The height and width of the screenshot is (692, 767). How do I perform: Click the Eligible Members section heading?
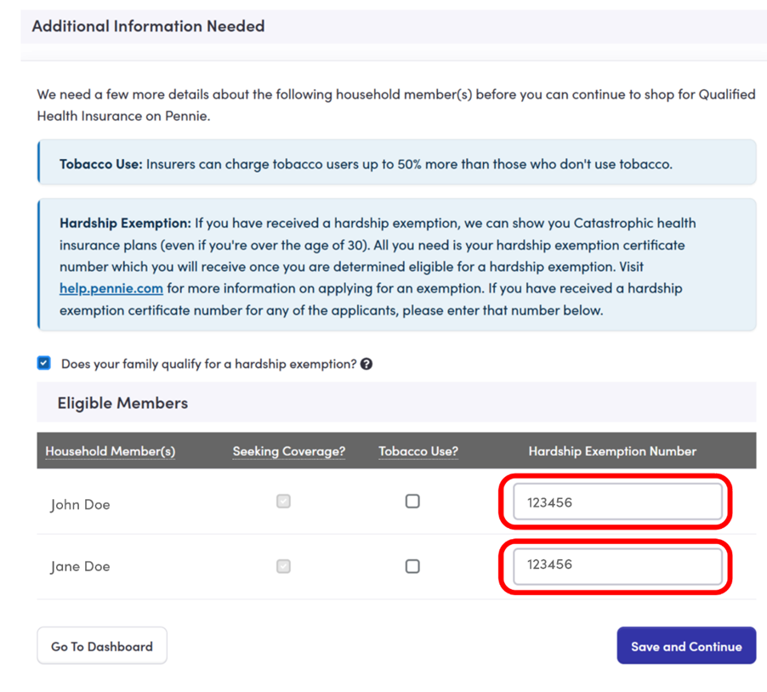tap(122, 403)
